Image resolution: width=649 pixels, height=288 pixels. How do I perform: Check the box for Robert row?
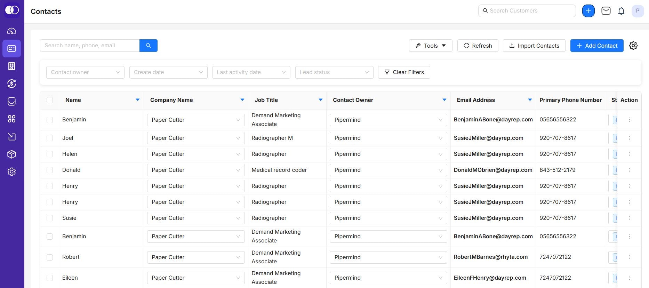tap(50, 257)
